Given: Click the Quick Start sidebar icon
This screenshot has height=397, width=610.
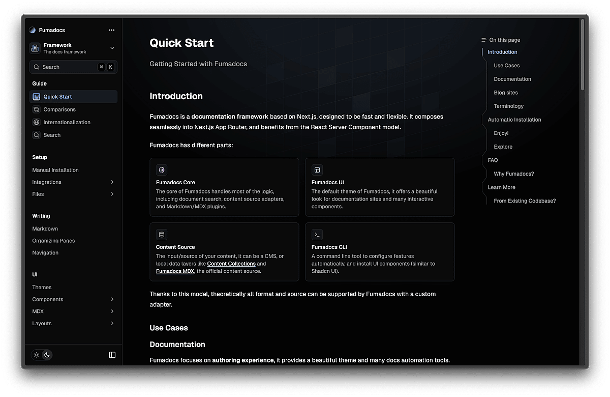Looking at the screenshot, I should 37,97.
